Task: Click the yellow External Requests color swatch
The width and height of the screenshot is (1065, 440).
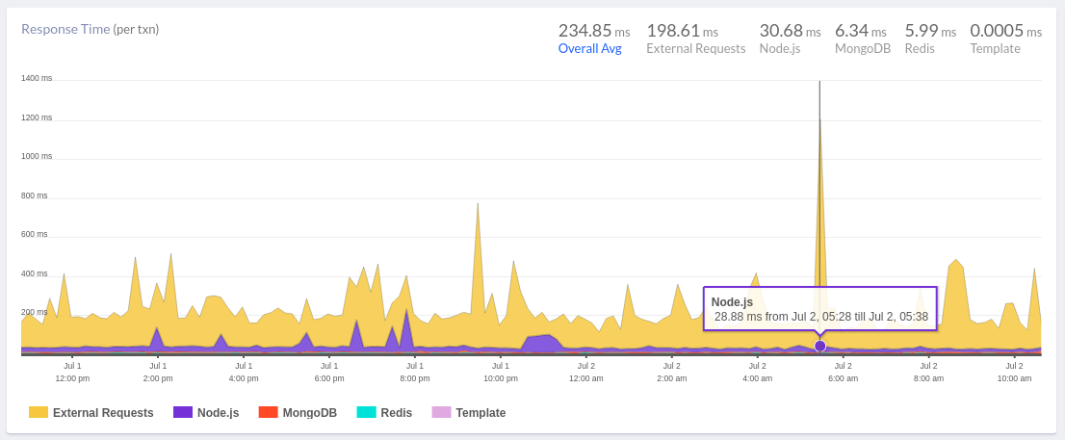Action: (x=39, y=412)
